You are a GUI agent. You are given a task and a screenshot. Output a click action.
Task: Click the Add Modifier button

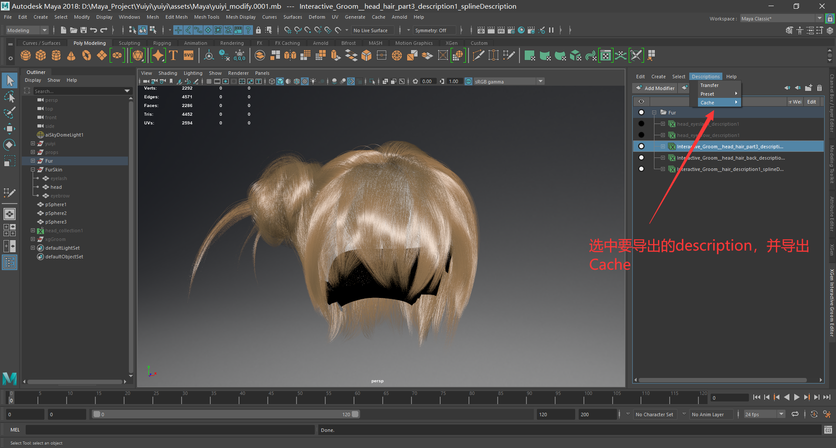(x=655, y=88)
